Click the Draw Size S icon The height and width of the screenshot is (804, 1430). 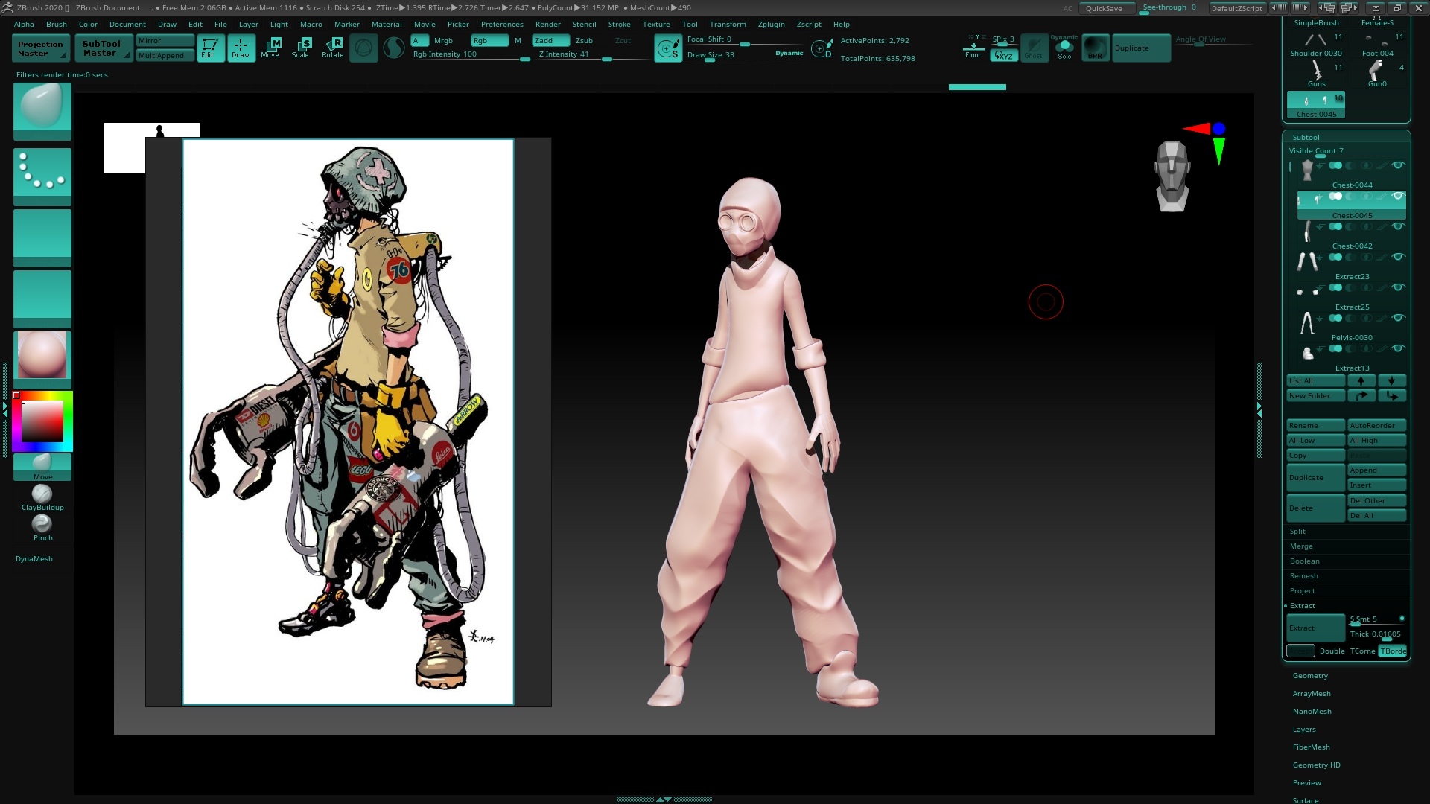tap(668, 48)
